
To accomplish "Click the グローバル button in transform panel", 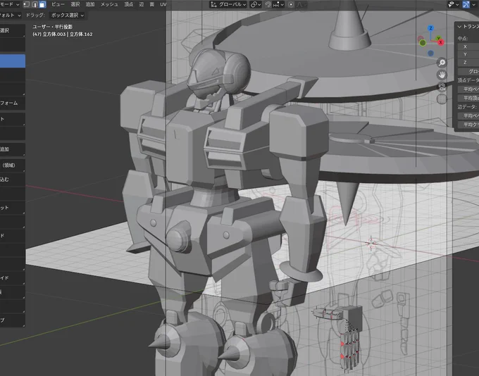I will [x=468, y=71].
